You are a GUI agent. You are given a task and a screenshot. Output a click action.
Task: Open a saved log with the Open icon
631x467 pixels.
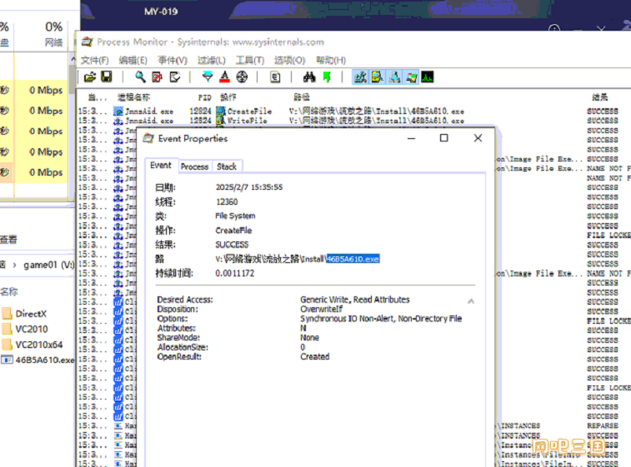coord(90,77)
